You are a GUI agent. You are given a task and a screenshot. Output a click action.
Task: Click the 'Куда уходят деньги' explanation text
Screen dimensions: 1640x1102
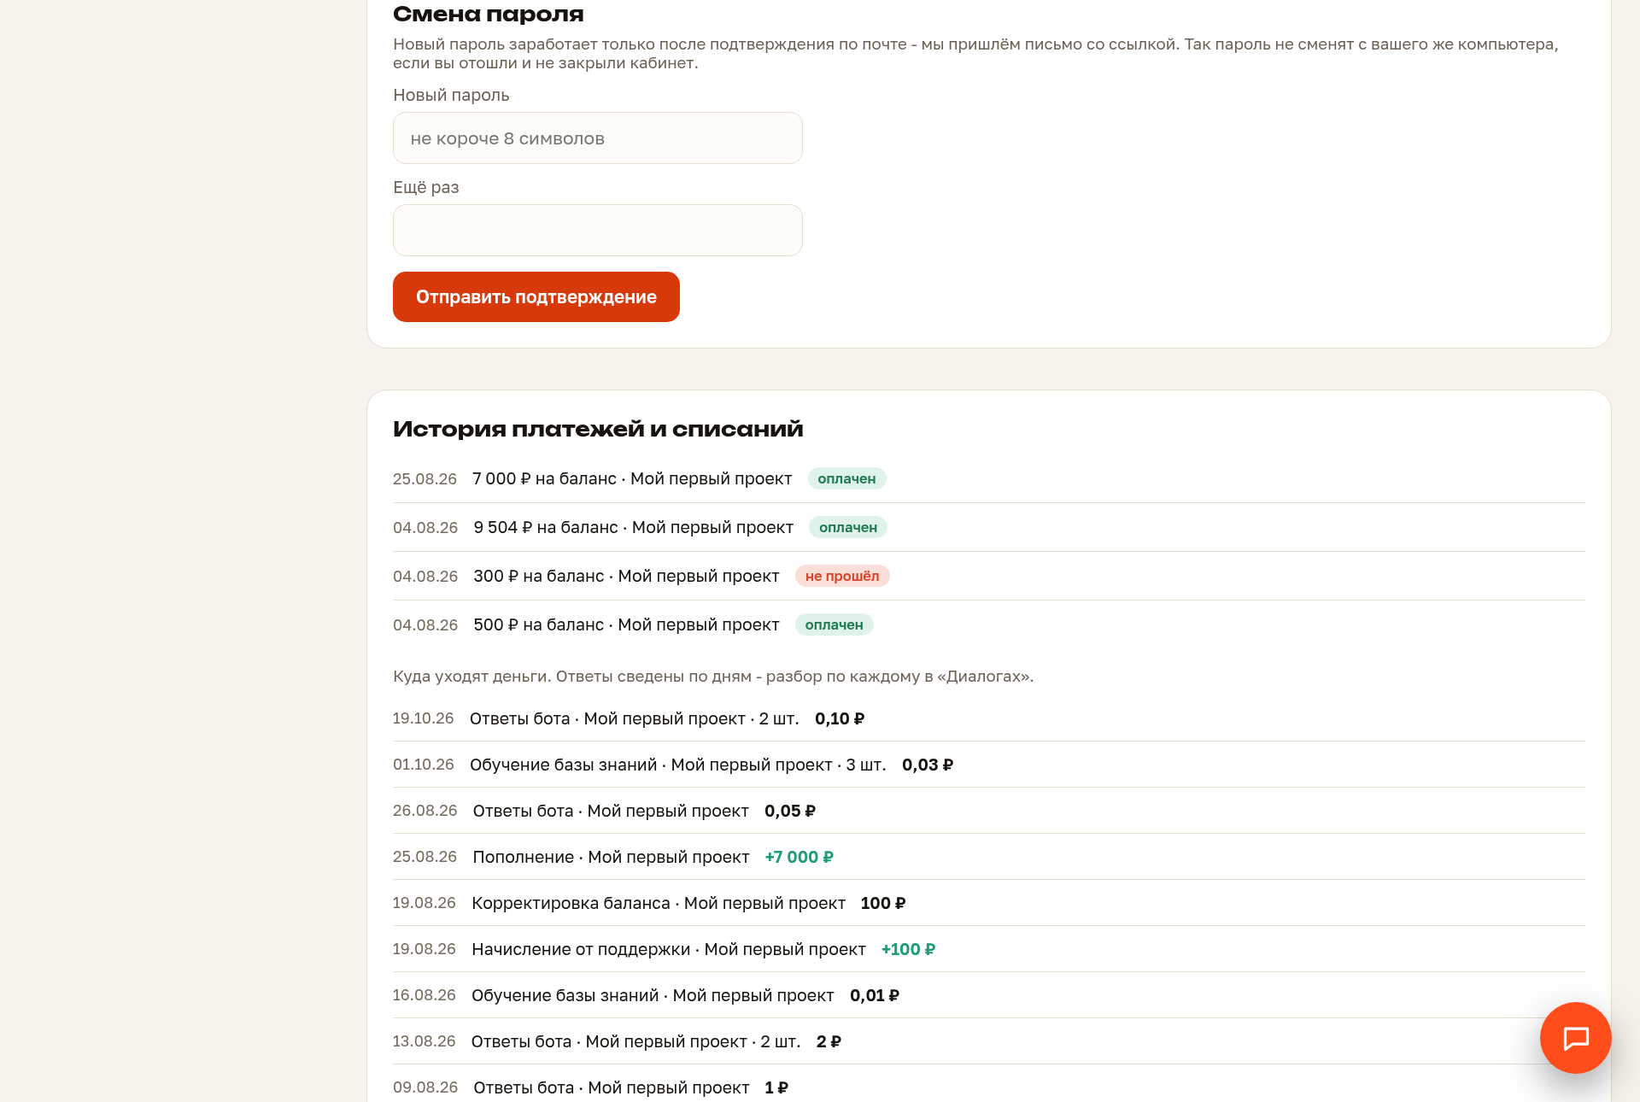coord(713,677)
